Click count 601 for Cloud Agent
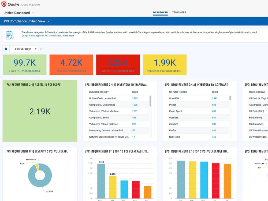 click(x=214, y=111)
